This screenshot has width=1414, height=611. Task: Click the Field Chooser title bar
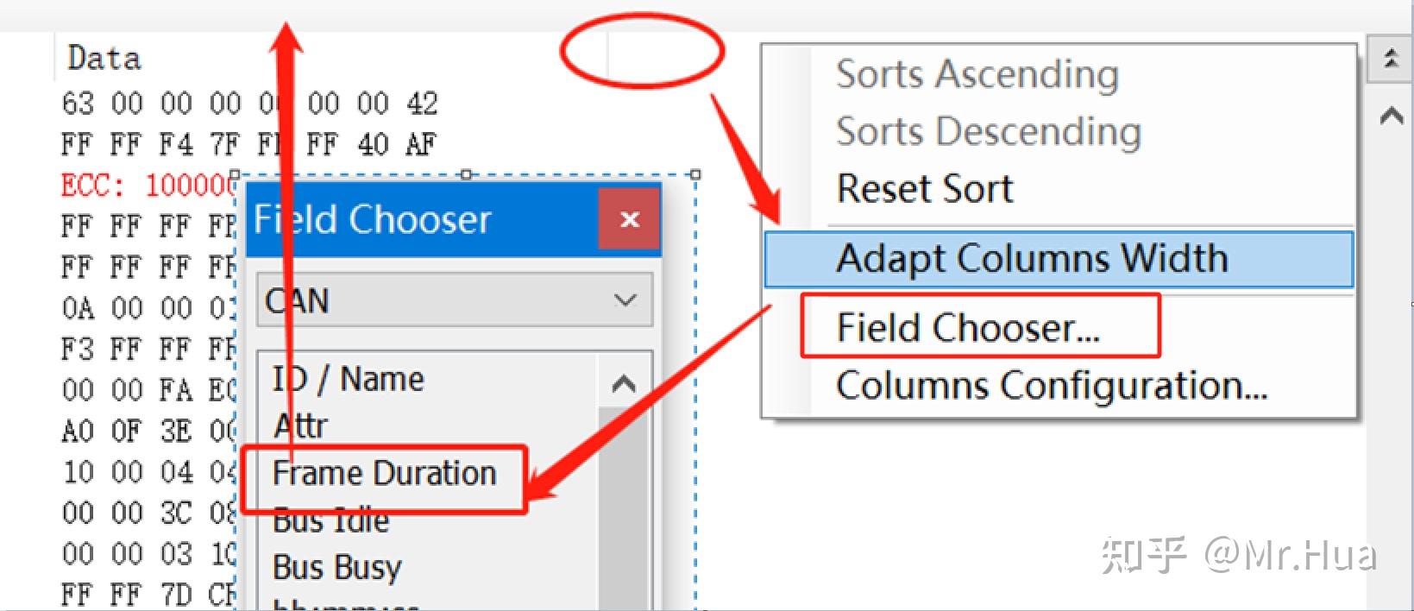coord(423,219)
